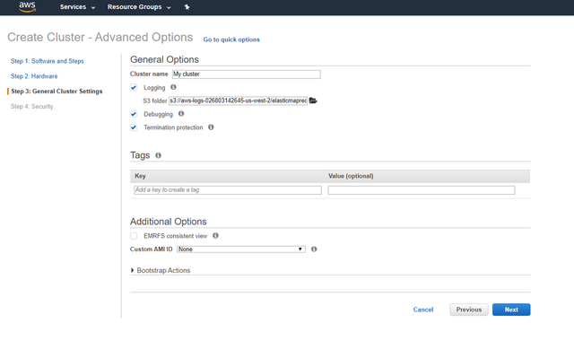Click the Tags info icon
The height and width of the screenshot is (341, 574).
click(x=158, y=155)
